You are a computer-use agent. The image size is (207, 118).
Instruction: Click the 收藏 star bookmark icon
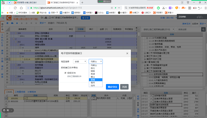(8, 13)
